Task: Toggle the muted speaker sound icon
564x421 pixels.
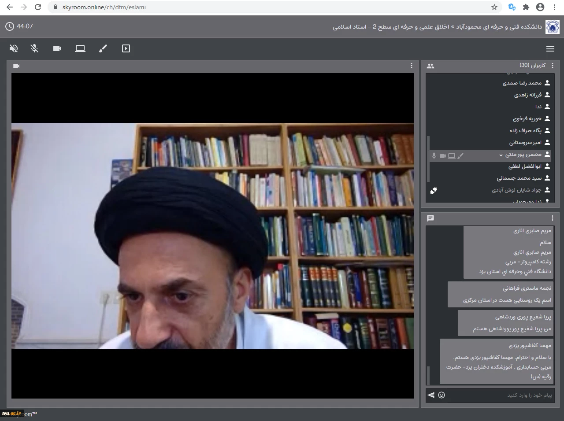Action: click(14, 48)
